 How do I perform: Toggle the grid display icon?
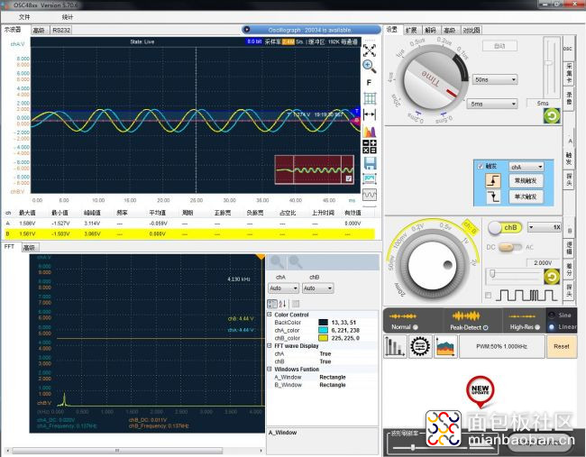click(370, 98)
